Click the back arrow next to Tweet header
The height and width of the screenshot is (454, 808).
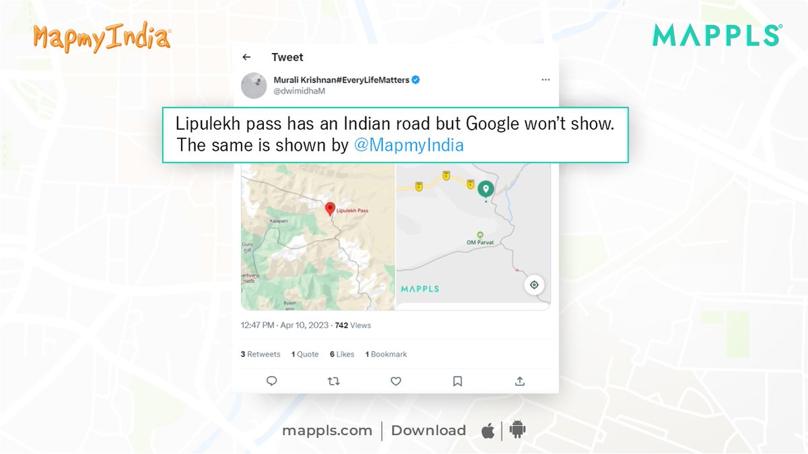point(246,57)
